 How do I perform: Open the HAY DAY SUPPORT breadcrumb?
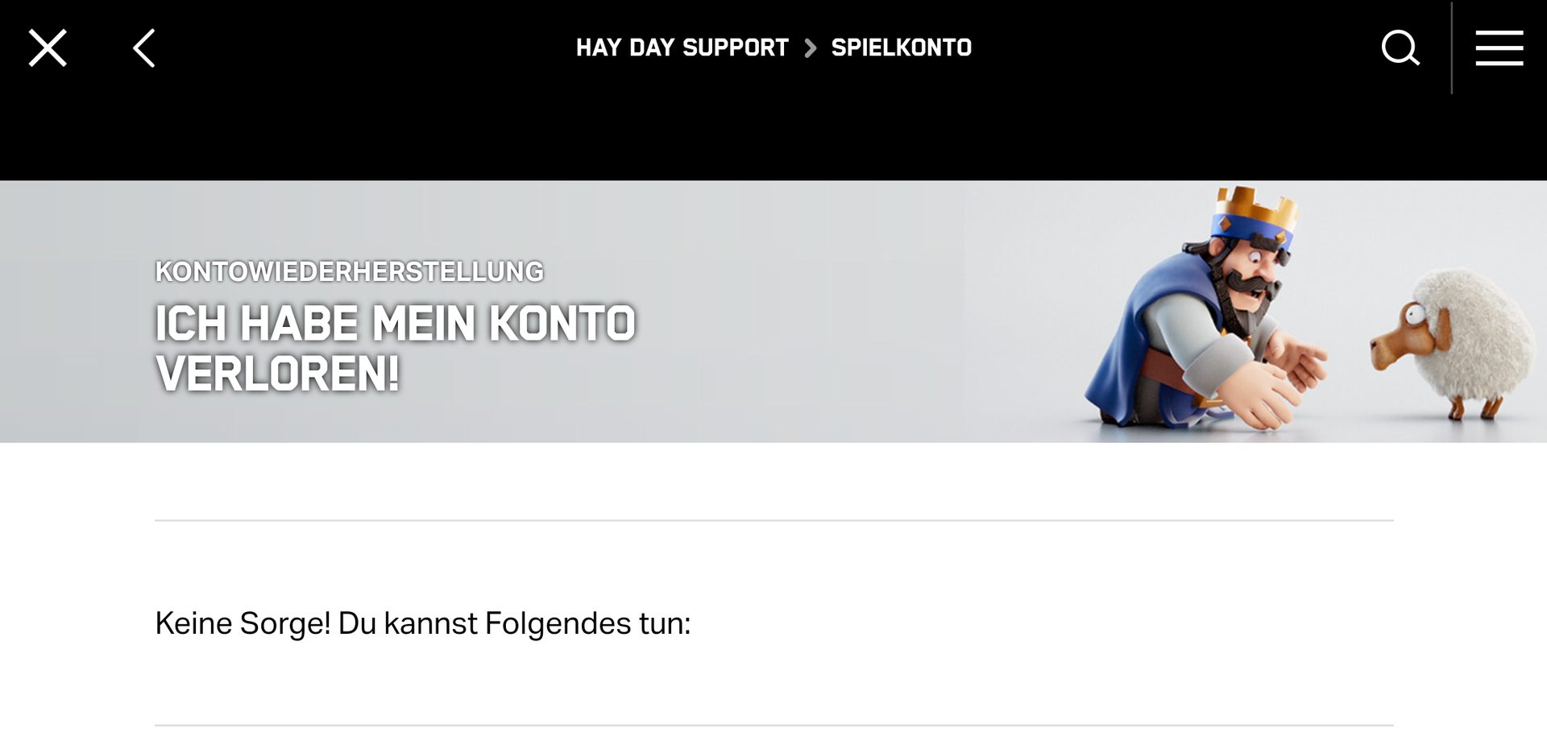coord(682,48)
